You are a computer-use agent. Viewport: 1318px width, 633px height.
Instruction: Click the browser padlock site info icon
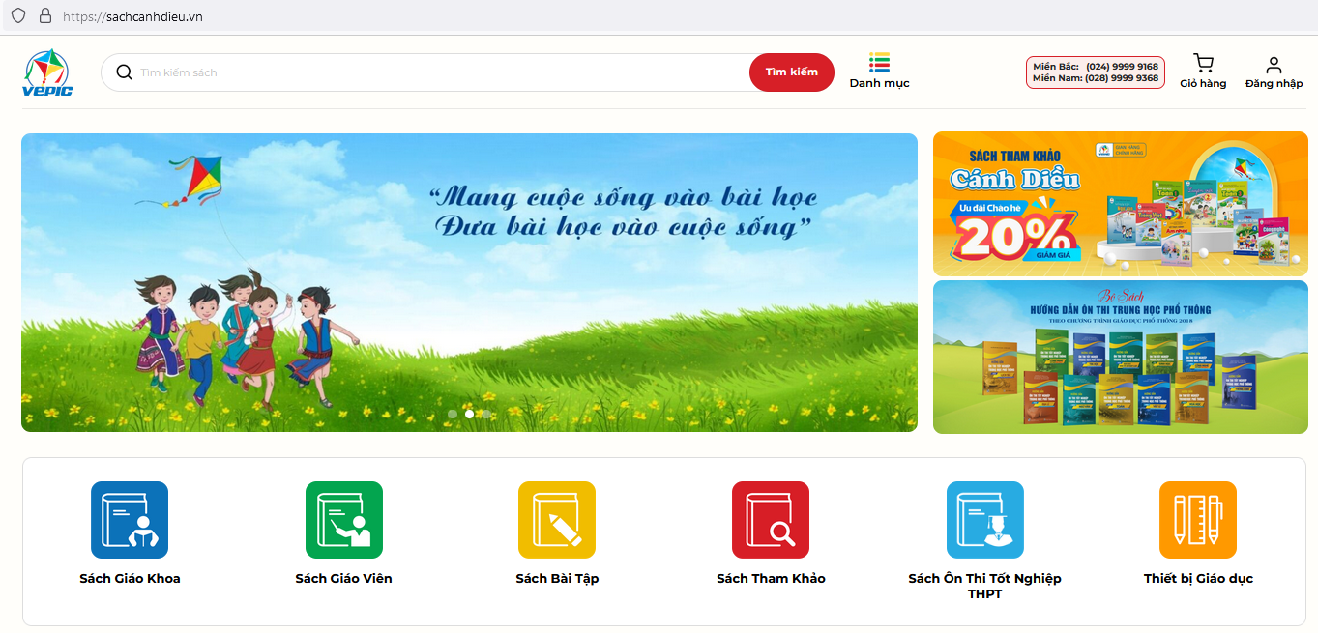click(x=44, y=16)
